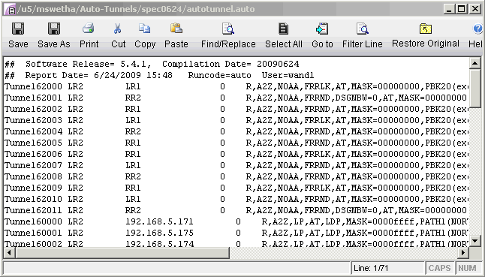Cut selection using the scissors icon
The width and height of the screenshot is (485, 277).
click(118, 29)
